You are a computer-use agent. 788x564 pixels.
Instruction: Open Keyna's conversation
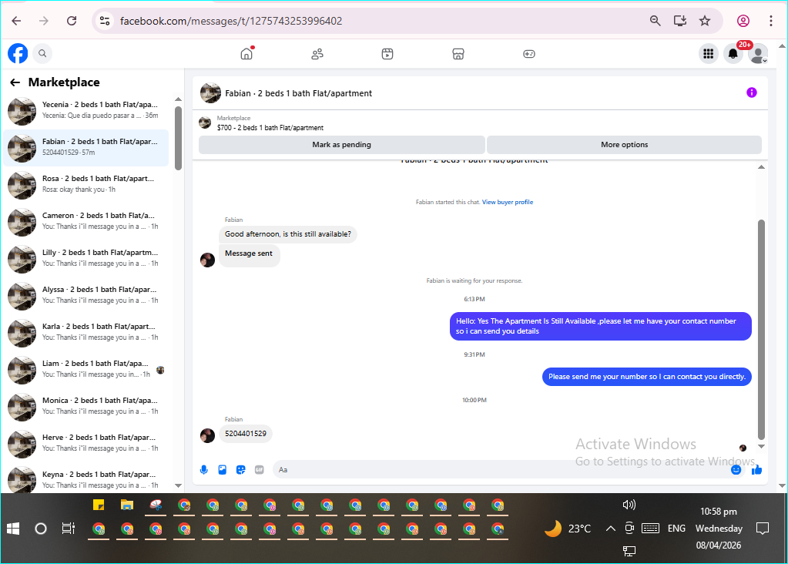[x=86, y=479]
